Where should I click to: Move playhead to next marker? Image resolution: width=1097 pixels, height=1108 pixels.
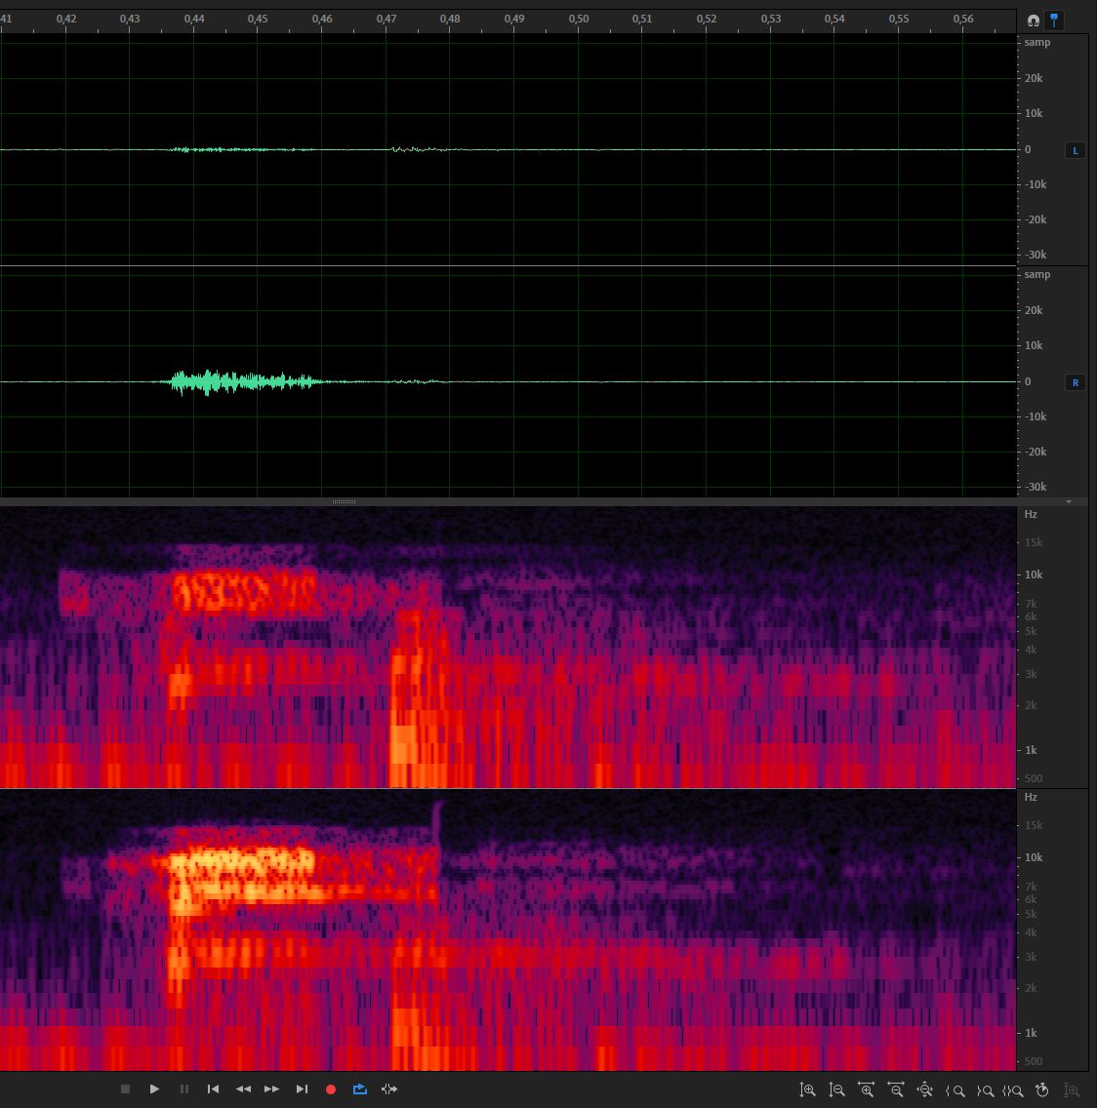pyautogui.click(x=302, y=1088)
